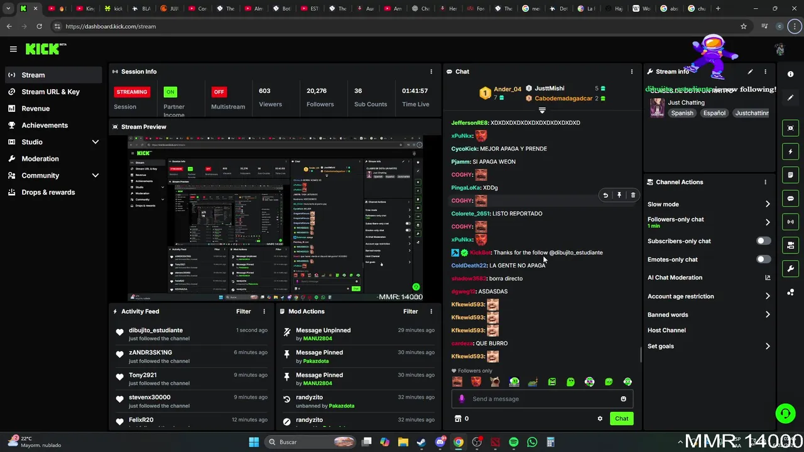Open Activity Feed three-dot menu

click(x=264, y=311)
